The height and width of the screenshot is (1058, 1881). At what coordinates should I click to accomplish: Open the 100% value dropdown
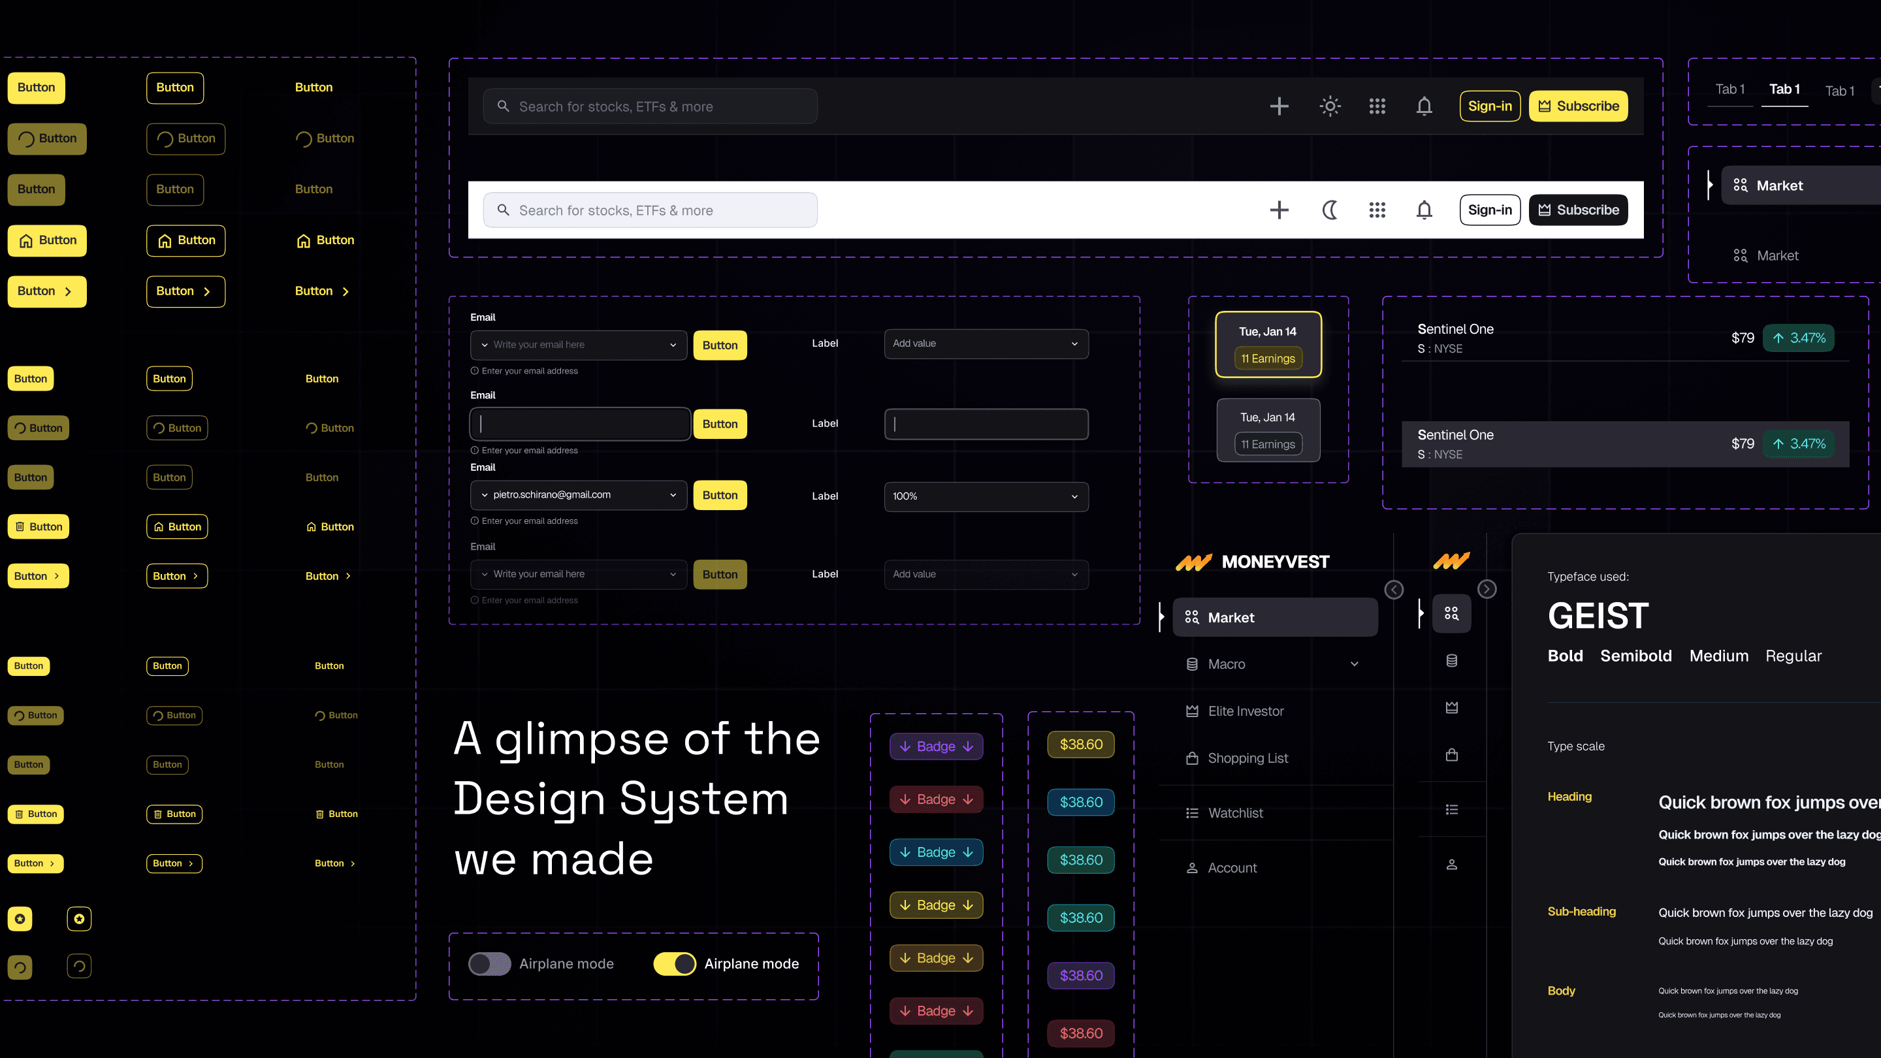click(x=986, y=496)
